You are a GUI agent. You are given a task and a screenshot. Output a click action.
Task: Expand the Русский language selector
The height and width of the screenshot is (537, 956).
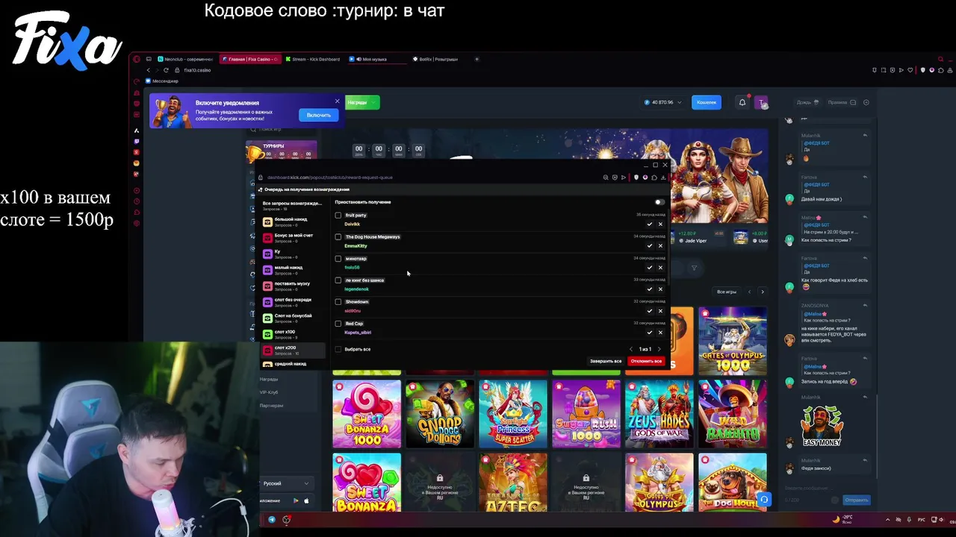pyautogui.click(x=286, y=483)
